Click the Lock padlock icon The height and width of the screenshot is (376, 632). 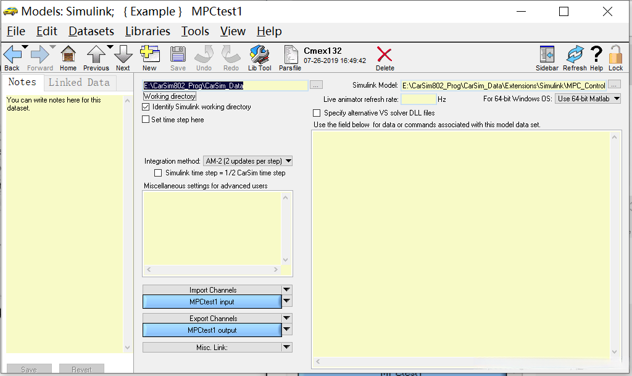click(615, 54)
